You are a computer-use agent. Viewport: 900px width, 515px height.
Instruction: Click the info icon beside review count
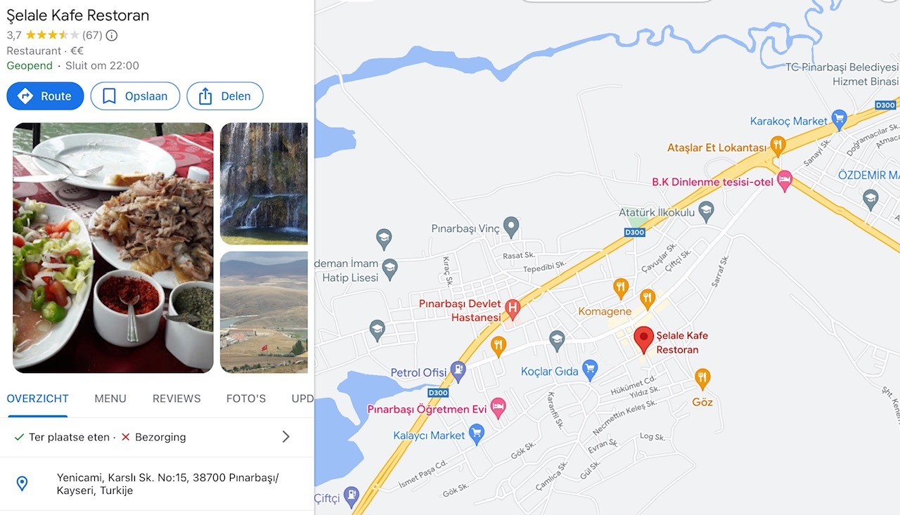coord(112,35)
